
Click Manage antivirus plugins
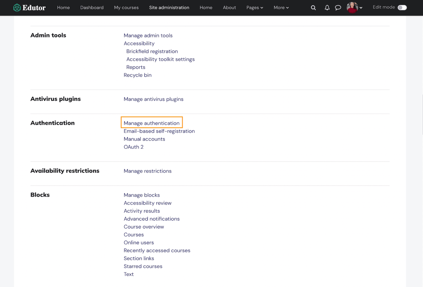tap(153, 99)
